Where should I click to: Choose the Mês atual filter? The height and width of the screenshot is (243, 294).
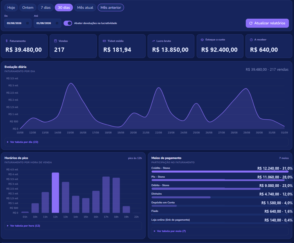click(x=85, y=7)
